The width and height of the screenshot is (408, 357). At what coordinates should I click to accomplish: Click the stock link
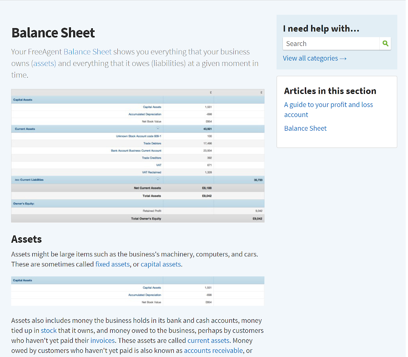click(x=49, y=331)
